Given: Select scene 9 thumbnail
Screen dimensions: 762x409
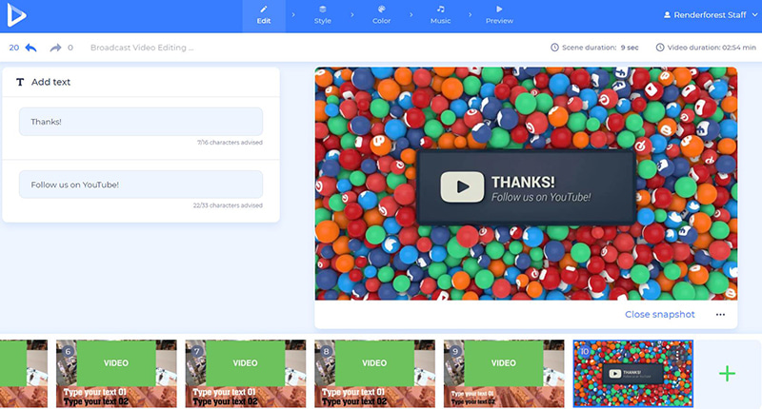Looking at the screenshot, I should [x=504, y=374].
